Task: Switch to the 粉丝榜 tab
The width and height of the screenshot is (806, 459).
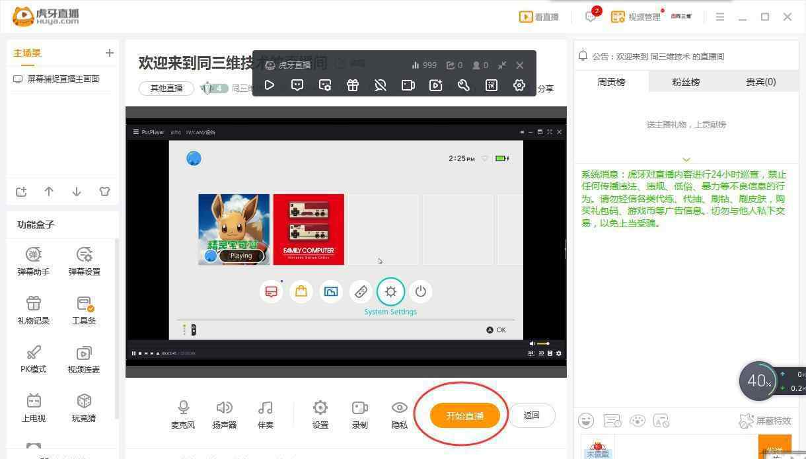Action: tap(686, 82)
